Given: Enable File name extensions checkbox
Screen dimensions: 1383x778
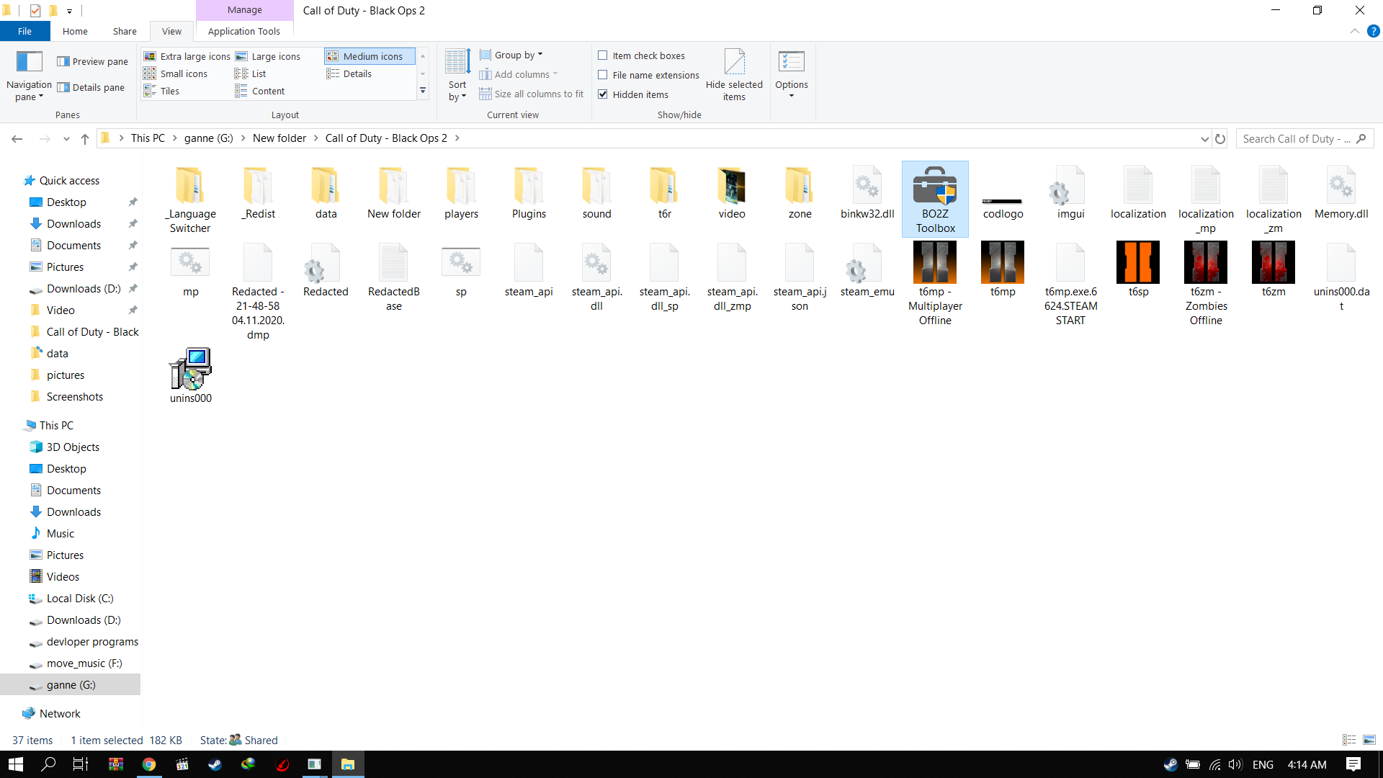Looking at the screenshot, I should tap(603, 75).
